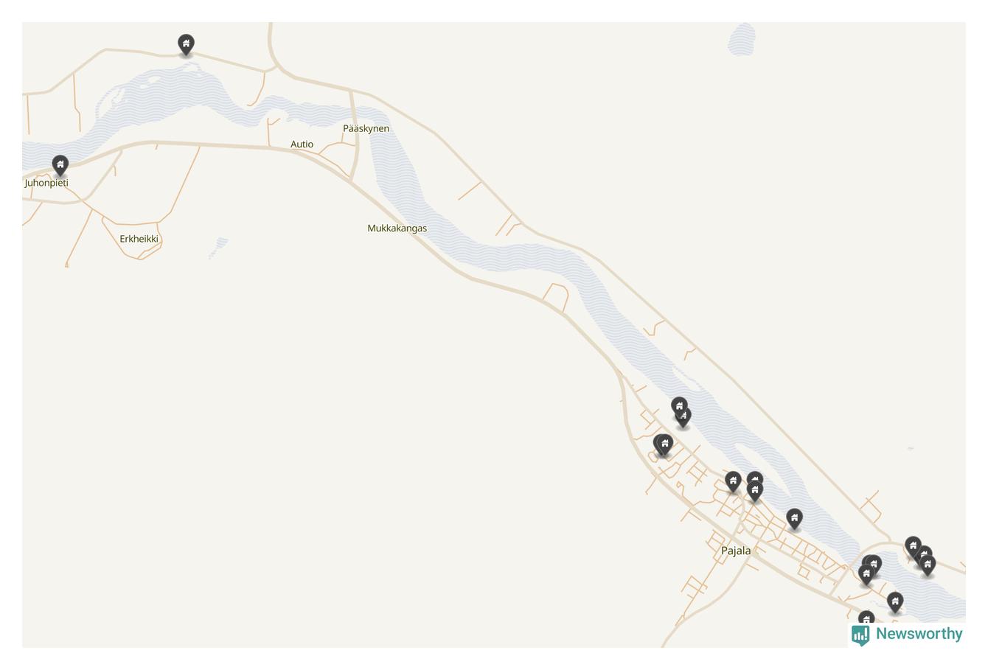
Task: Select the top marker of the far-right three-marker cluster
Action: (913, 546)
